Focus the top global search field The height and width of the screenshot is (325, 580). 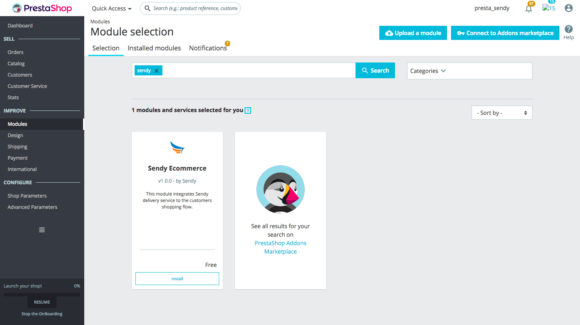click(190, 8)
